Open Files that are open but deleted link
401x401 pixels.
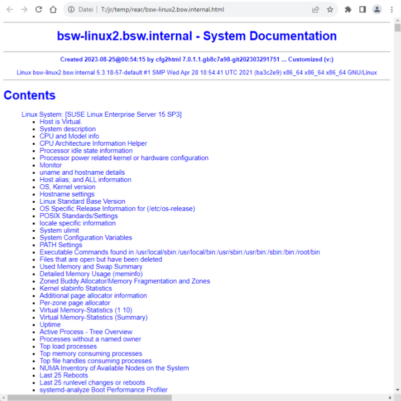tap(101, 259)
